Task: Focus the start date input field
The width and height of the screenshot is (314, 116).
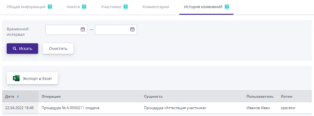Action: pos(66,30)
